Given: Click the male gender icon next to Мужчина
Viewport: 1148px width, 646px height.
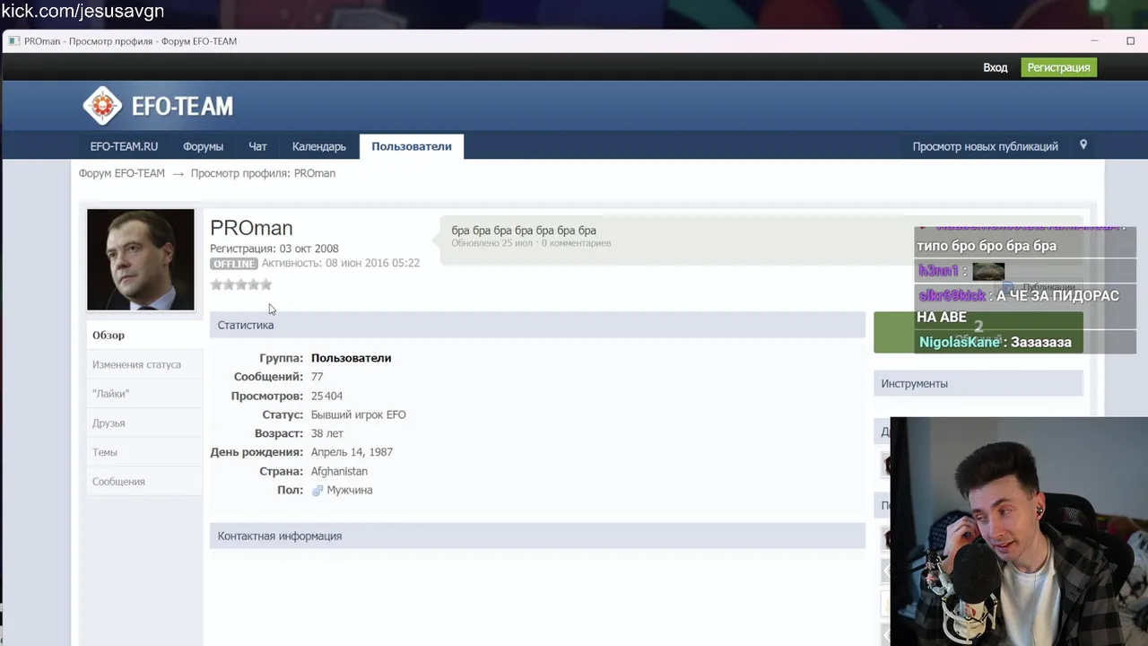Looking at the screenshot, I should point(317,491).
